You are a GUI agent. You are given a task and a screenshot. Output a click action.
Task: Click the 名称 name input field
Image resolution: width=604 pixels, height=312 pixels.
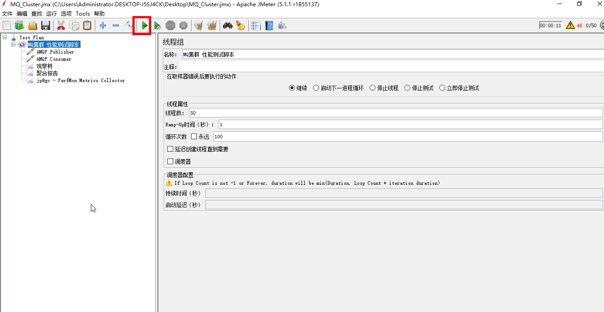pos(392,54)
